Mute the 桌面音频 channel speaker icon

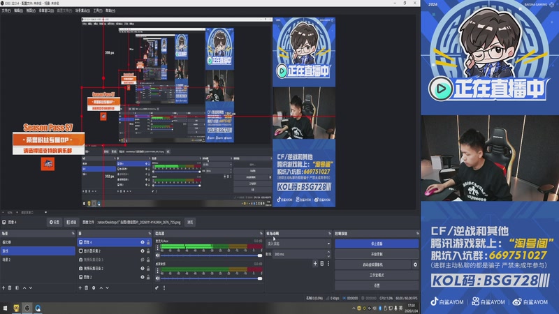pyautogui.click(x=158, y=278)
